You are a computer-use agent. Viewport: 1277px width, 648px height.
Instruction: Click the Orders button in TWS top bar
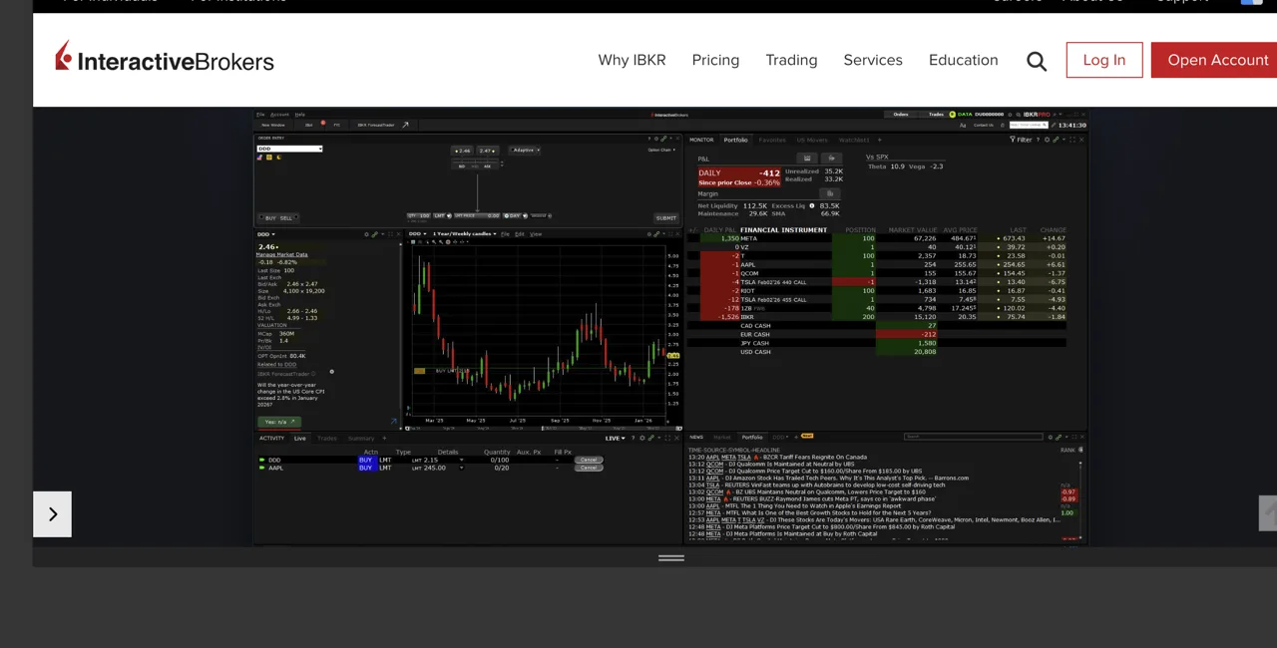tap(901, 115)
